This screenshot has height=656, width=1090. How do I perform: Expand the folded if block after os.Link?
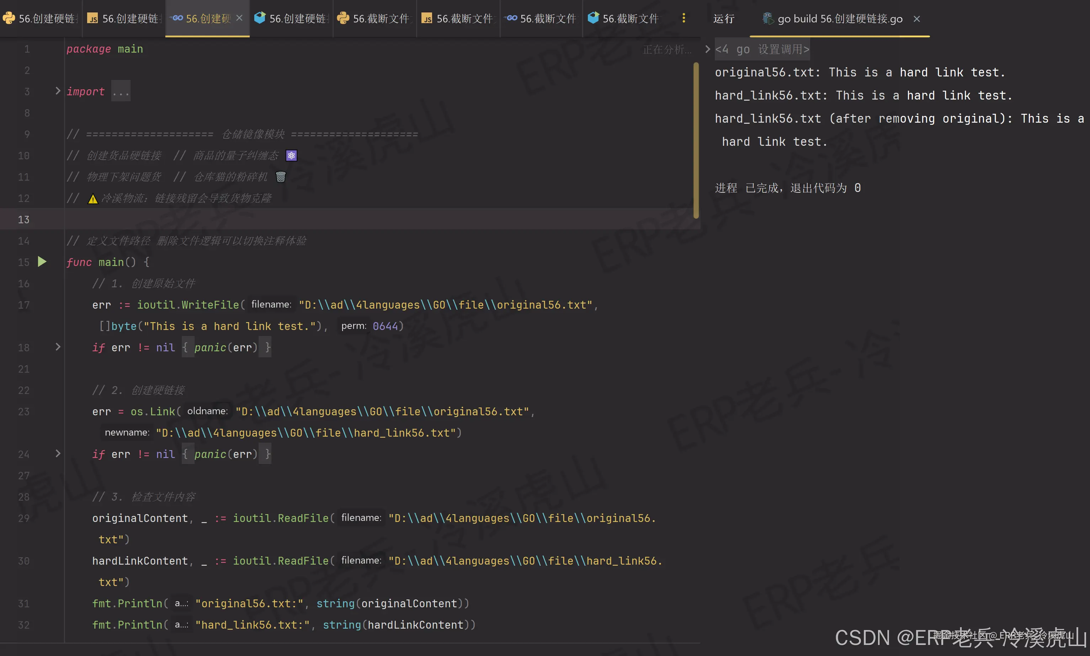58,454
